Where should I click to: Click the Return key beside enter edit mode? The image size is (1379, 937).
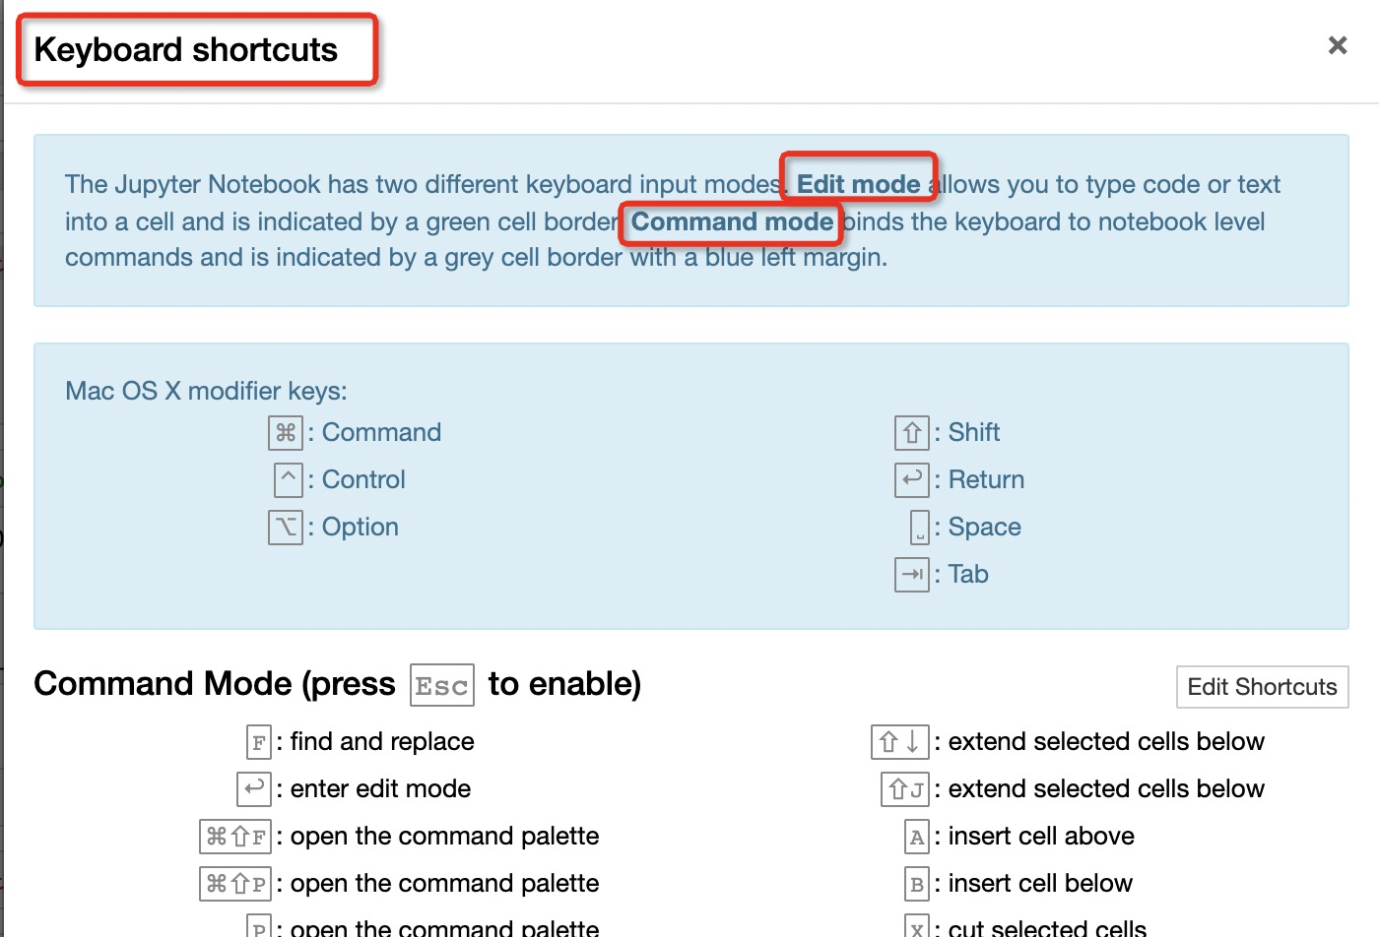pyautogui.click(x=254, y=788)
